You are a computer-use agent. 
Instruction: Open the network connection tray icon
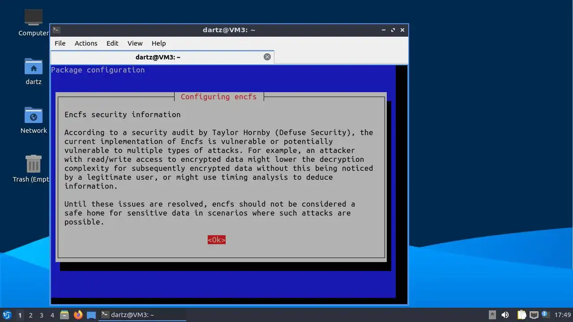[534, 315]
